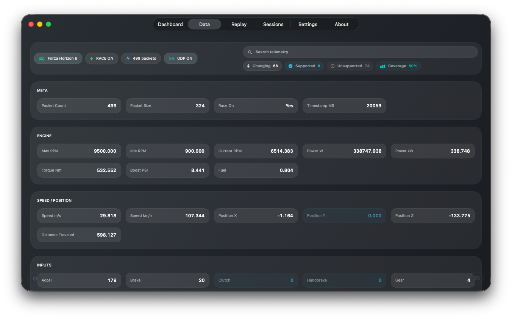Select the Max RPM card
The height and width of the screenshot is (319, 512).
[x=79, y=151]
